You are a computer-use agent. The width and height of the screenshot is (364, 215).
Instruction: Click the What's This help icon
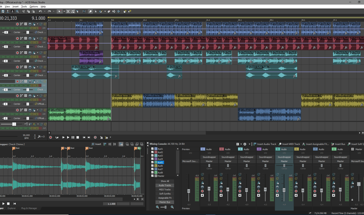click(130, 11)
